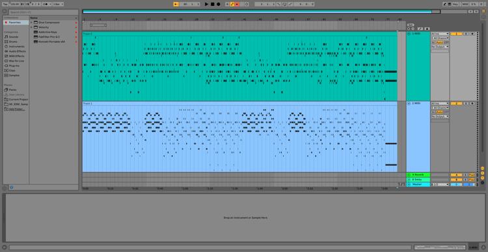The height and width of the screenshot is (252, 488).
Task: Arm track 1 MIDI for recording
Action: [x=472, y=34]
